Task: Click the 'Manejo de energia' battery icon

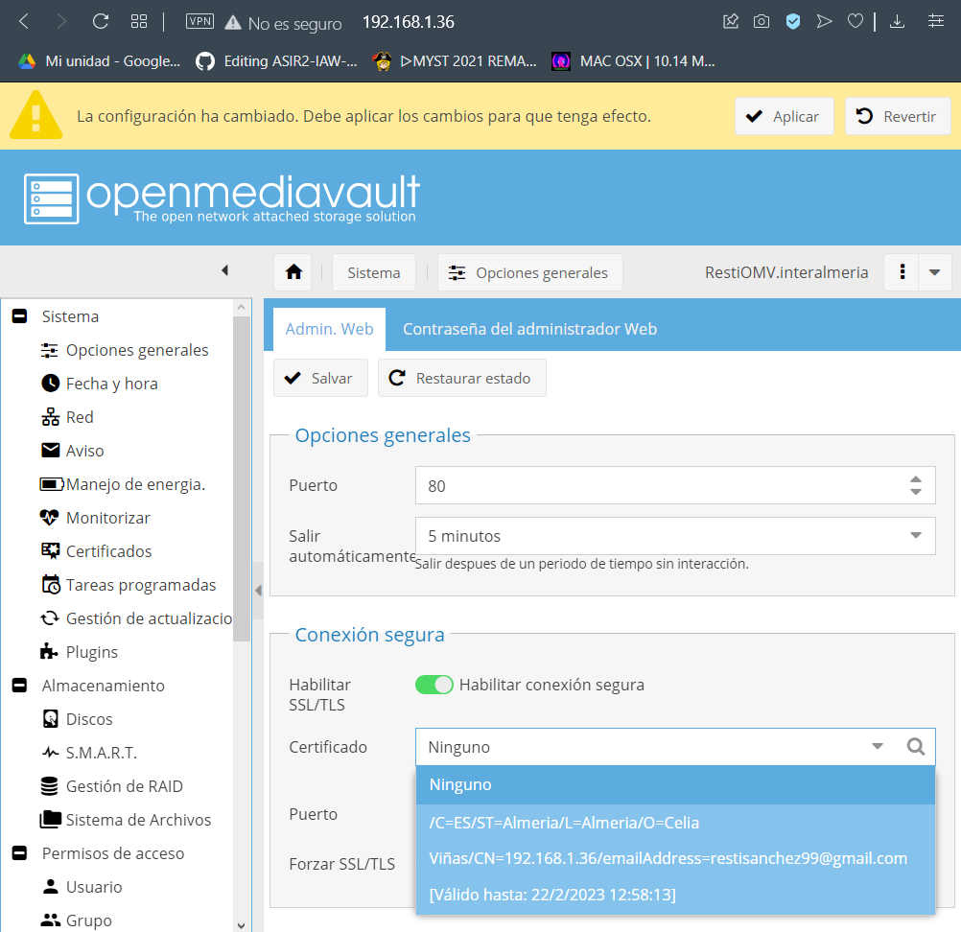Action: coord(52,484)
